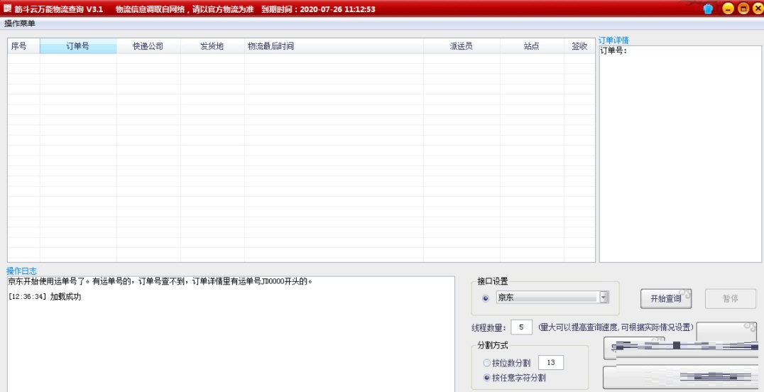This screenshot has width=764, height=392.
Task: Select the 京东 interface radio button
Action: tap(486, 298)
